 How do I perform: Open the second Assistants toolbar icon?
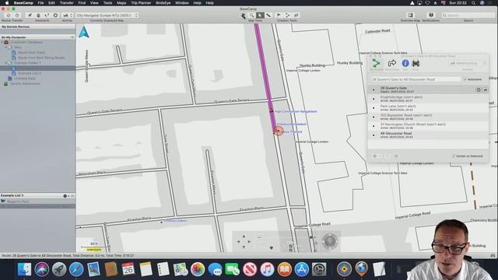[38, 16]
